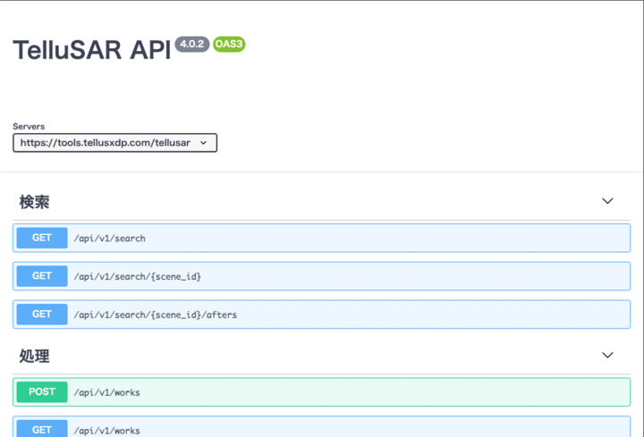Click the green OAS3 badge
Image resolution: width=644 pixels, height=437 pixels.
coord(229,44)
